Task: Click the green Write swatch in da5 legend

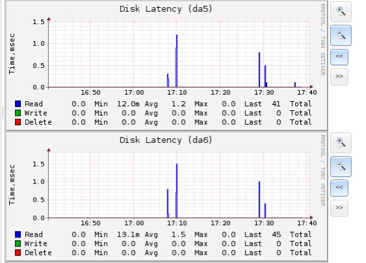Action: pos(18,113)
